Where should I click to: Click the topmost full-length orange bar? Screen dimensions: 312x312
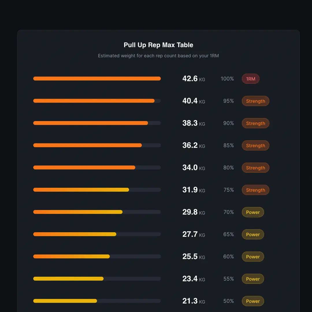[x=97, y=78]
